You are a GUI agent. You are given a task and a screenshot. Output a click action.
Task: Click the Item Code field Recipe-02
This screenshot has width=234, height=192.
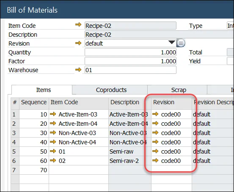pos(130,26)
